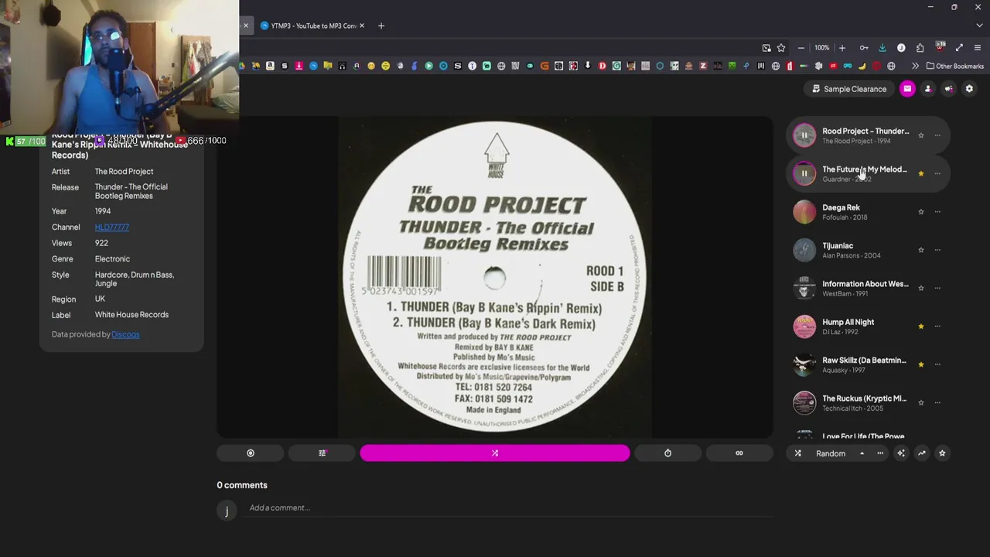990x557 pixels.
Task: Bookmark this page with the star icon
Action: point(781,48)
